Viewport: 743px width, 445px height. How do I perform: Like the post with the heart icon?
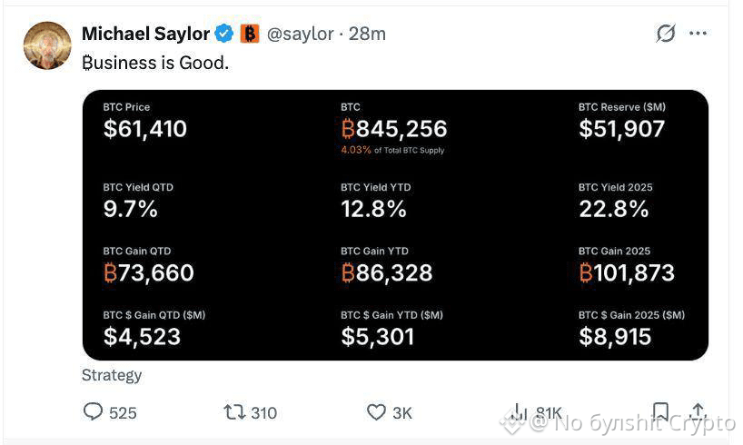[377, 411]
